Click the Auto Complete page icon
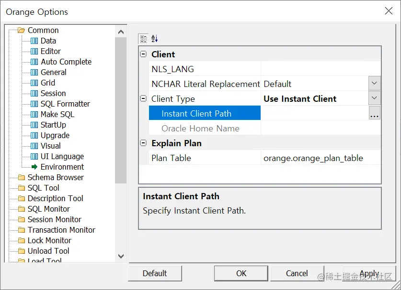Image resolution: width=401 pixels, height=290 pixels. pos(34,62)
